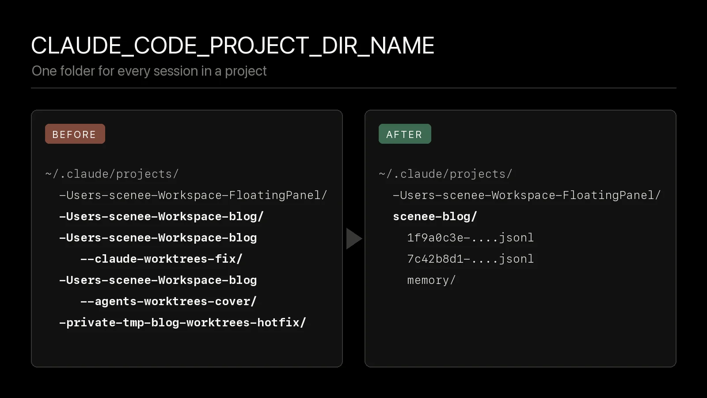This screenshot has height=398, width=707.
Task: Select ~/.claude/projects/ path in BEFORE panel
Action: tap(112, 174)
